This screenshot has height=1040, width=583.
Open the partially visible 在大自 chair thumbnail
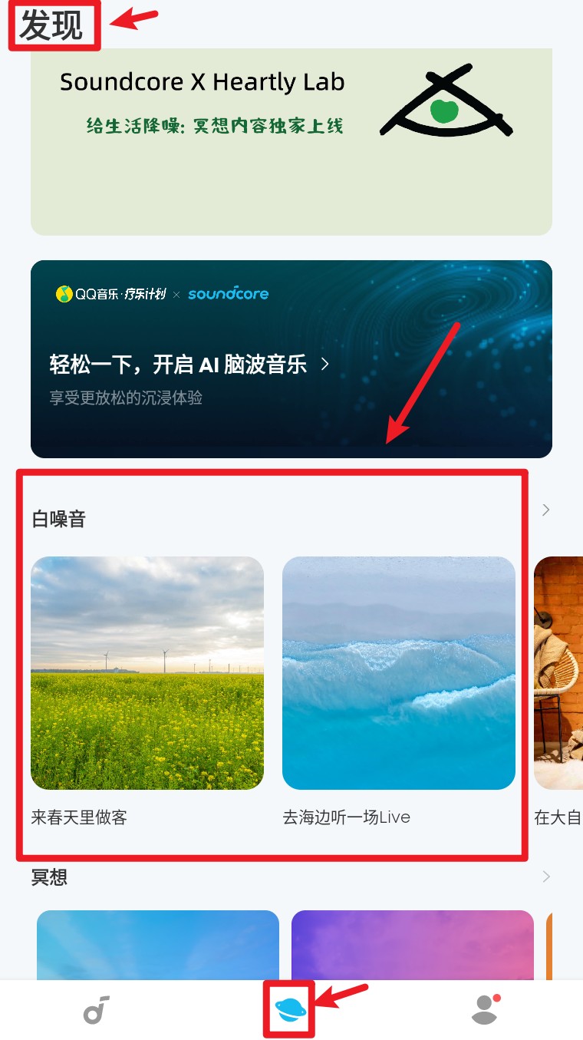tap(558, 673)
